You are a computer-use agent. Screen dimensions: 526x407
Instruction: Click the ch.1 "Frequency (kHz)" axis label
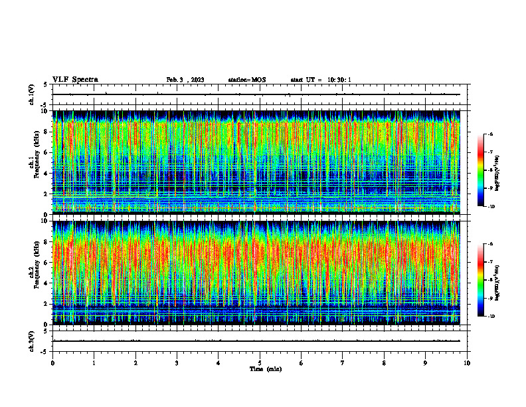37,154
